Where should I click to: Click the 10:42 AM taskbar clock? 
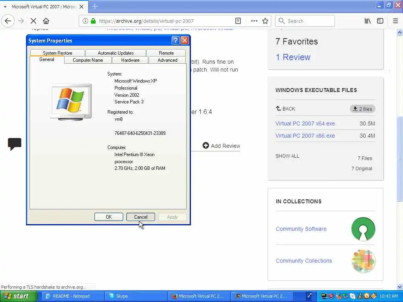[388, 296]
